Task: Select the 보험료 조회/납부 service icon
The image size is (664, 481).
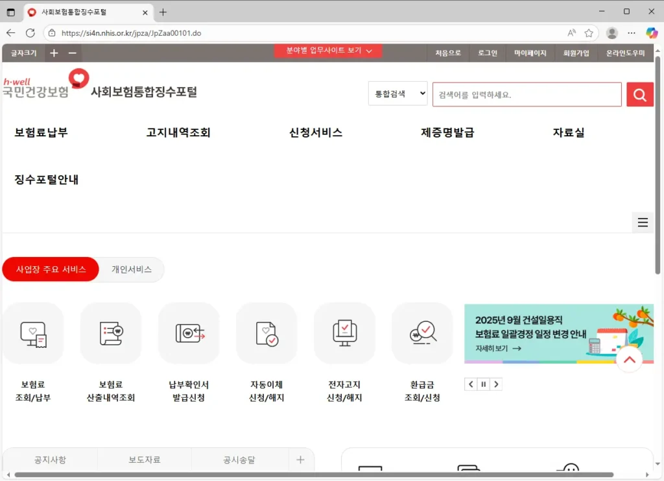Action: pos(33,333)
